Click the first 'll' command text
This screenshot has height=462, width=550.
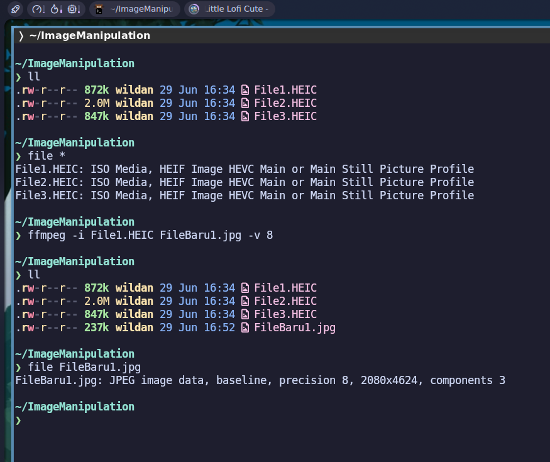click(34, 77)
